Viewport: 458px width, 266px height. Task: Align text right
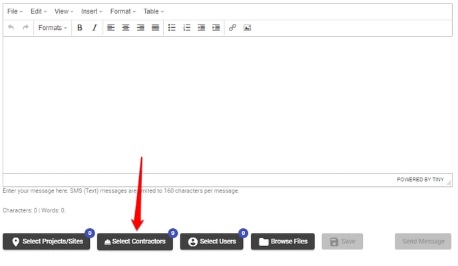pyautogui.click(x=140, y=28)
